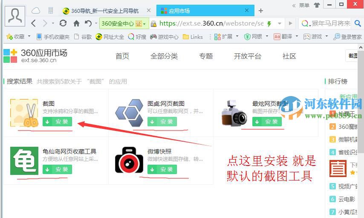Expand the 扩展 dropdown

237,36
